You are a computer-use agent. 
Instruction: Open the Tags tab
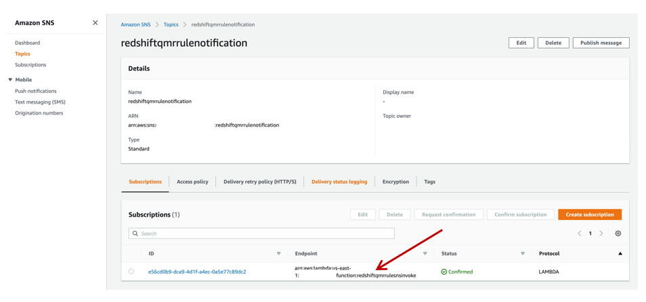(x=430, y=181)
